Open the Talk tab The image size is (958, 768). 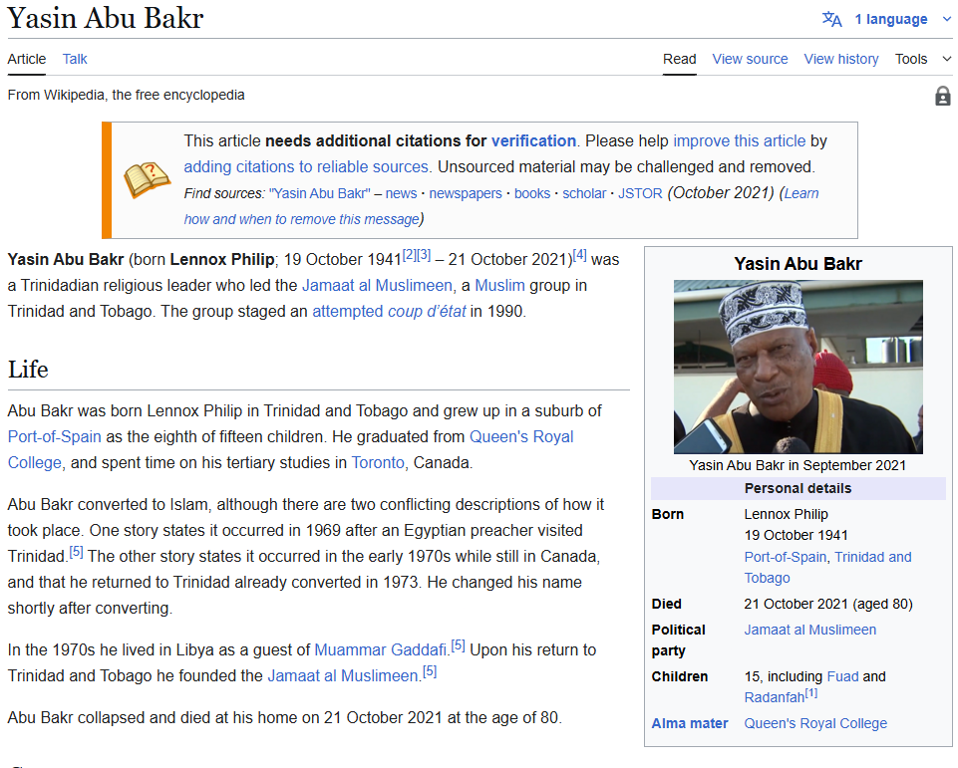coord(75,59)
